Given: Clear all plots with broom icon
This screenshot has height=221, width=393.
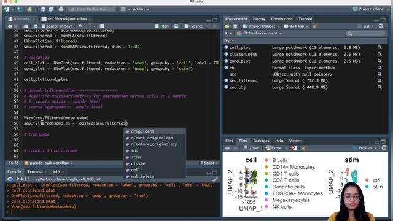Looking at the screenshot, I should [303, 148].
